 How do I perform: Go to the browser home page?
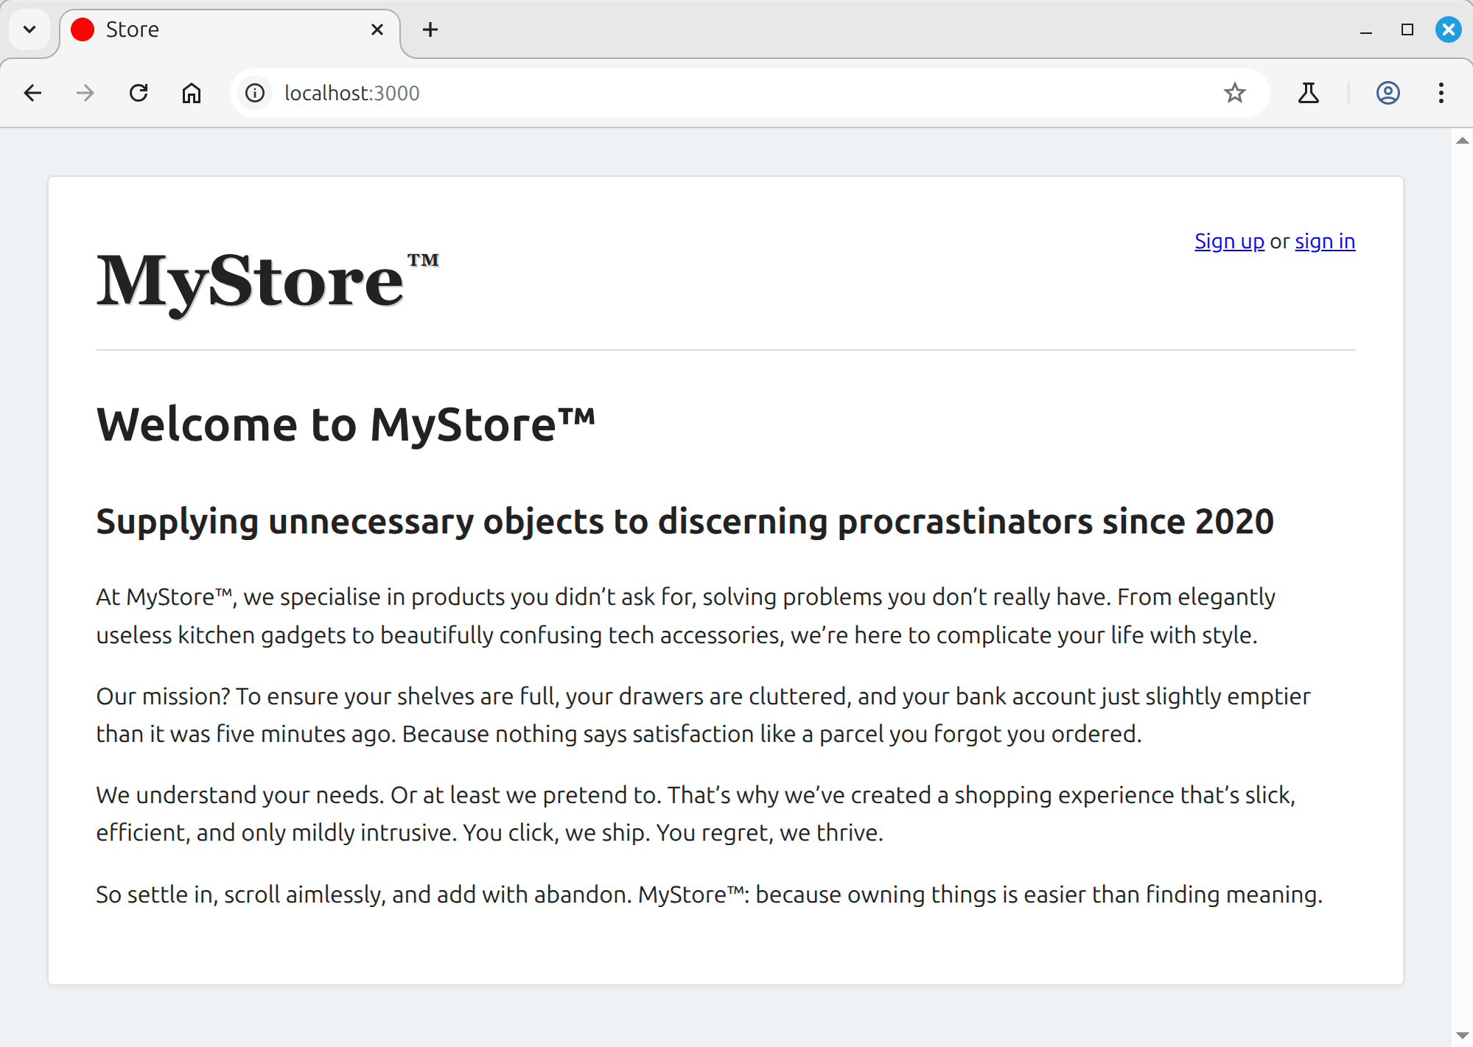[192, 93]
